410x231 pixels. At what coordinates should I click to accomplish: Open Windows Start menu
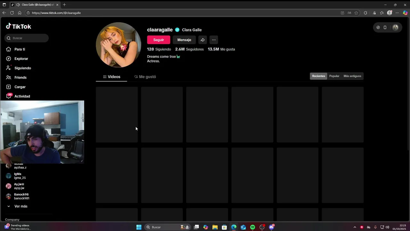pos(139,227)
